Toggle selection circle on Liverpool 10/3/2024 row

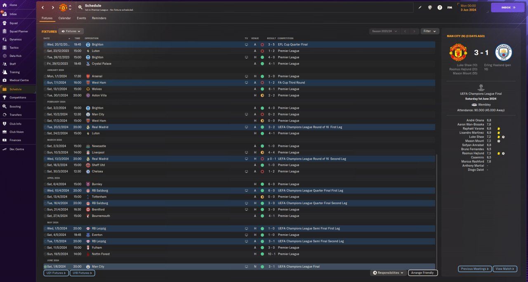[x=45, y=152]
